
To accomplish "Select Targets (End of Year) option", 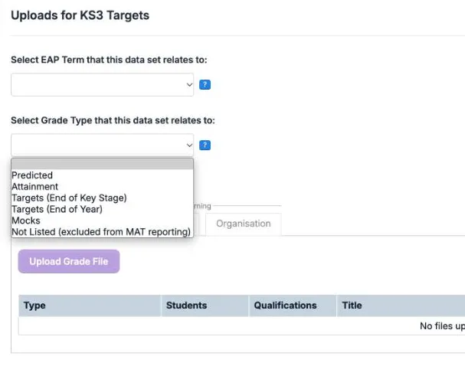I will tap(103, 209).
